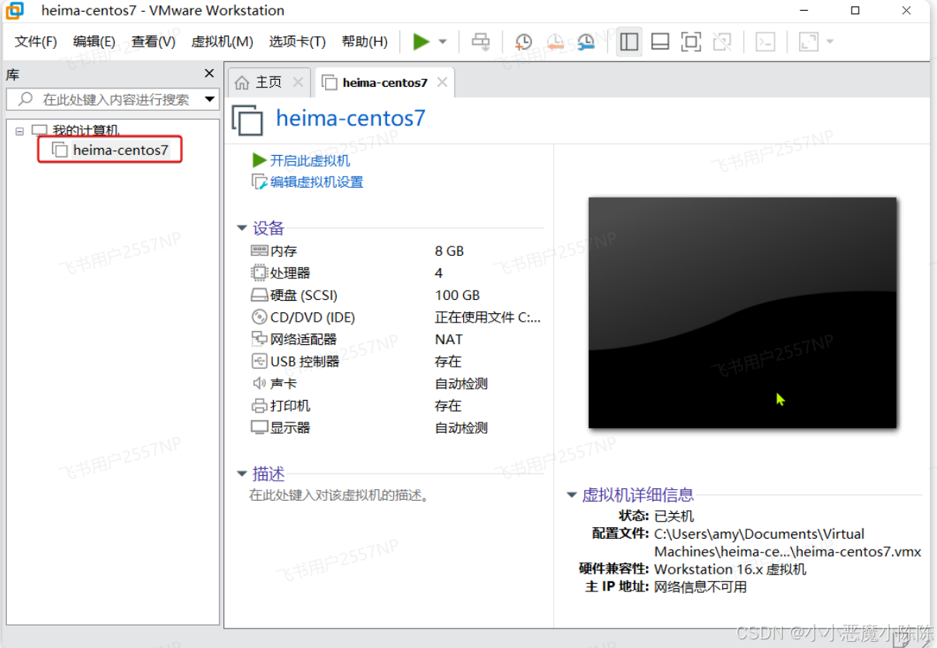Click the 硬盘 (SCSI) device row
937x648 pixels.
coord(396,295)
